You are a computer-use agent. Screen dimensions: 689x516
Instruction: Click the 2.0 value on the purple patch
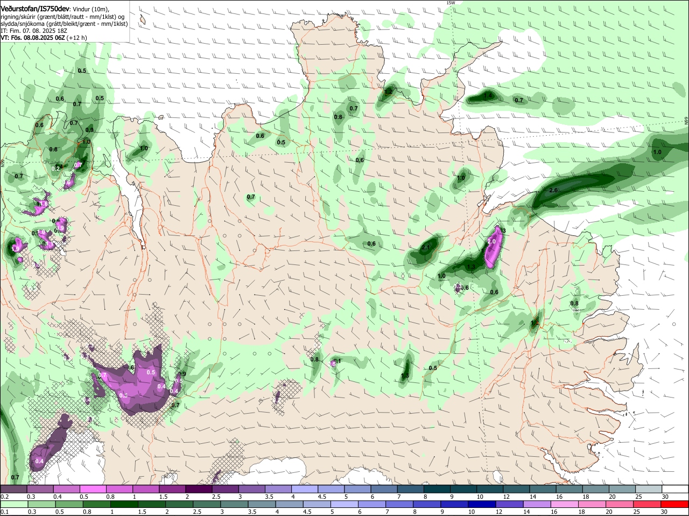tap(491, 242)
